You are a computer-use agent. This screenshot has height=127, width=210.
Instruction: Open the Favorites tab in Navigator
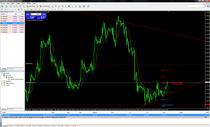[11, 109]
